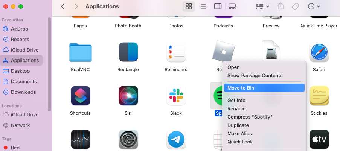Select the Stocks app icon
The width and height of the screenshot is (340, 151).
coord(81,139)
